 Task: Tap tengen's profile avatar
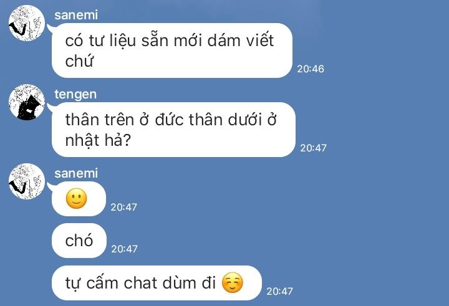click(x=27, y=102)
